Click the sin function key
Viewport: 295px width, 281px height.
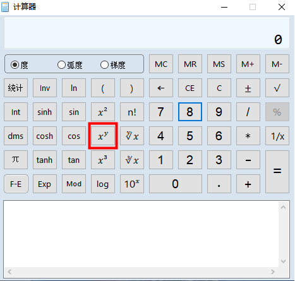click(74, 112)
